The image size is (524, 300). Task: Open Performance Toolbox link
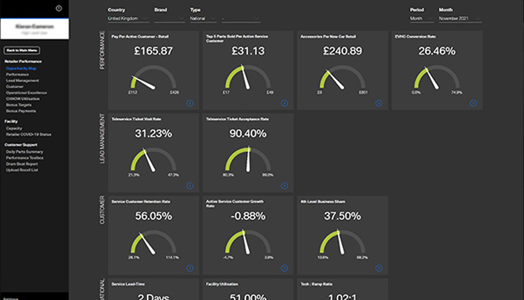pos(25,158)
